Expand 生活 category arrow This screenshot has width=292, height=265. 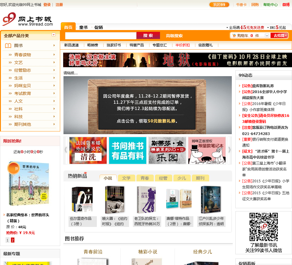(x=54, y=78)
